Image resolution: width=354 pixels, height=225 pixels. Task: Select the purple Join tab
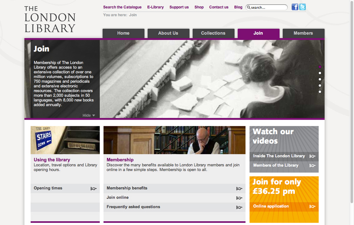click(258, 33)
